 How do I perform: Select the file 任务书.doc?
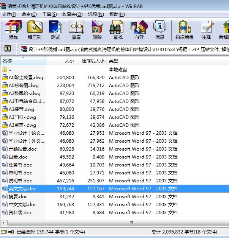pos(20,165)
